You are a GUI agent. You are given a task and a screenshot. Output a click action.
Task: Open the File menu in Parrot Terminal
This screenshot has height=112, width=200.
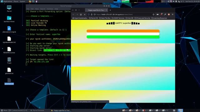[x=28, y=9]
